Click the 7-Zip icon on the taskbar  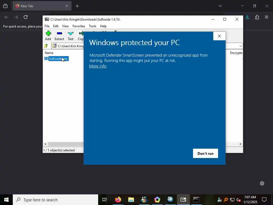(x=183, y=200)
